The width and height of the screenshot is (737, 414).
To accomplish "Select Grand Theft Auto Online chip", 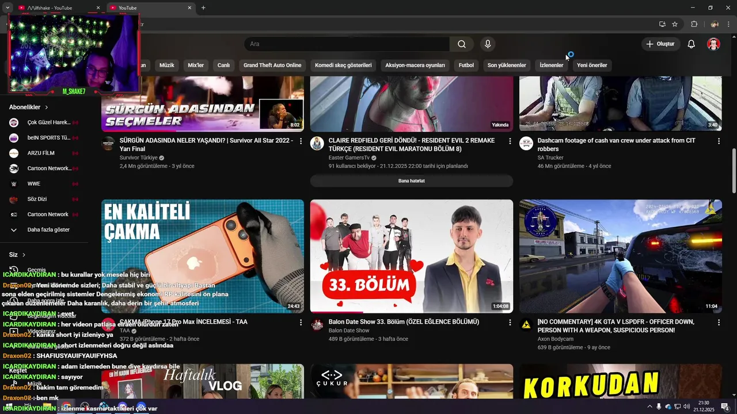I will 272,66.
